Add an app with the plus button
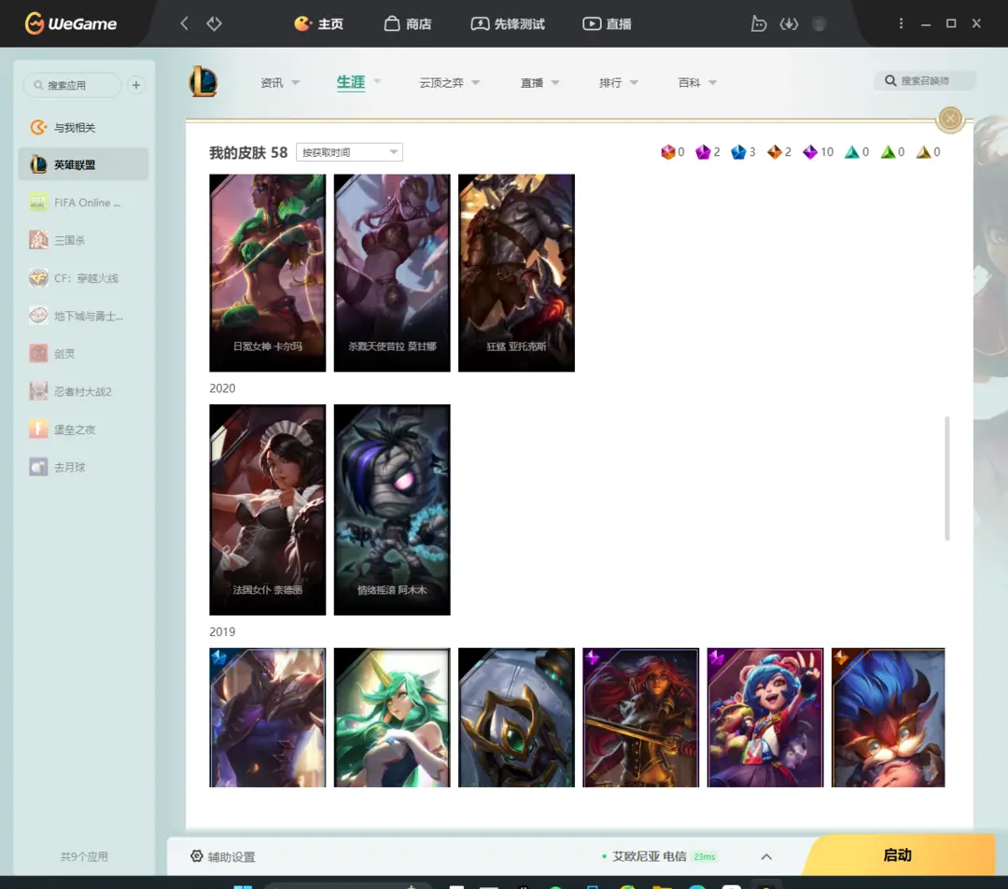Screen dimensions: 1008x889 coord(136,85)
